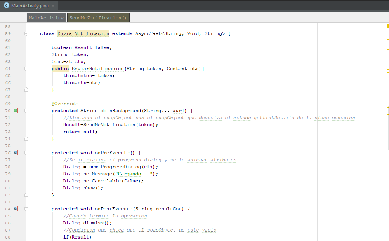Close the MainActivity.java tab

(x=53, y=5)
